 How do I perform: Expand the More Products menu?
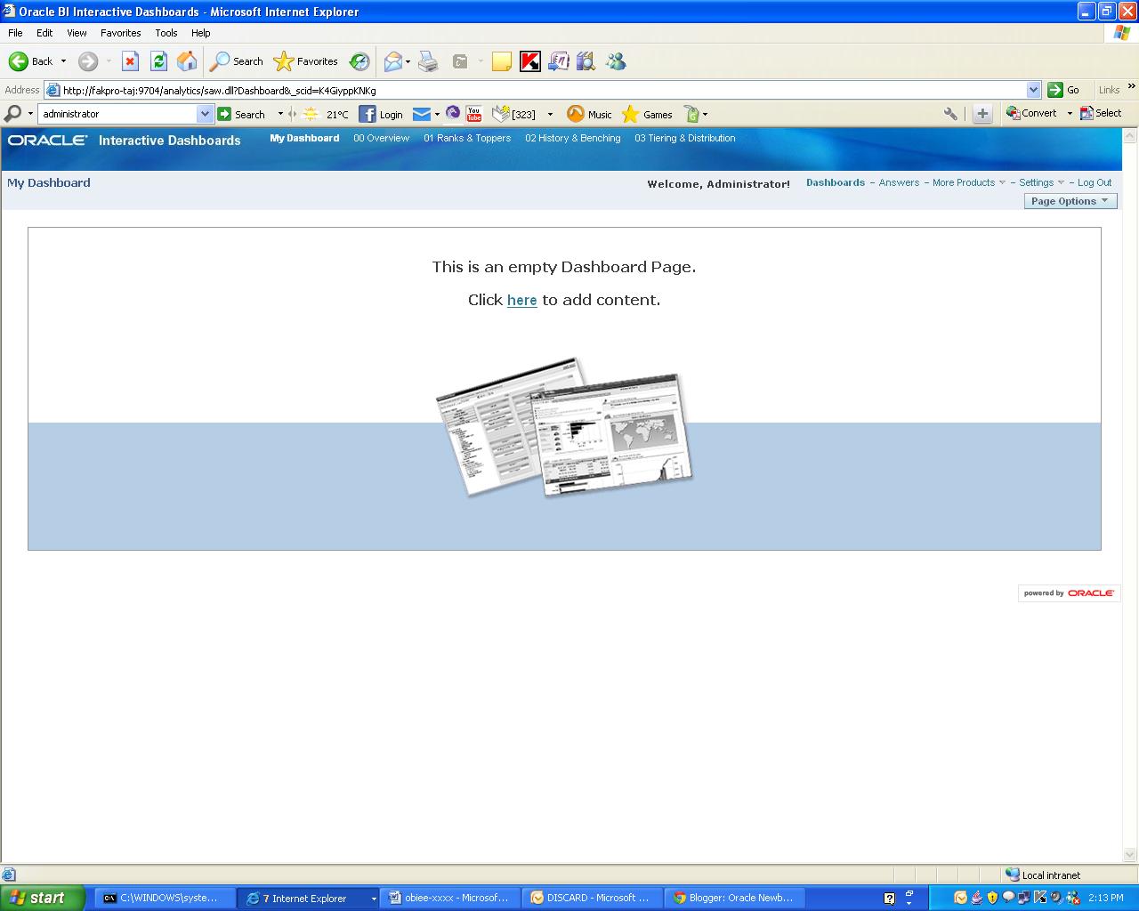click(968, 182)
